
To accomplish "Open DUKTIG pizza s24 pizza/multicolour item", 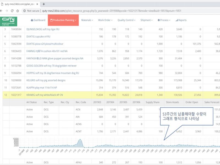I will pos(45,44).
